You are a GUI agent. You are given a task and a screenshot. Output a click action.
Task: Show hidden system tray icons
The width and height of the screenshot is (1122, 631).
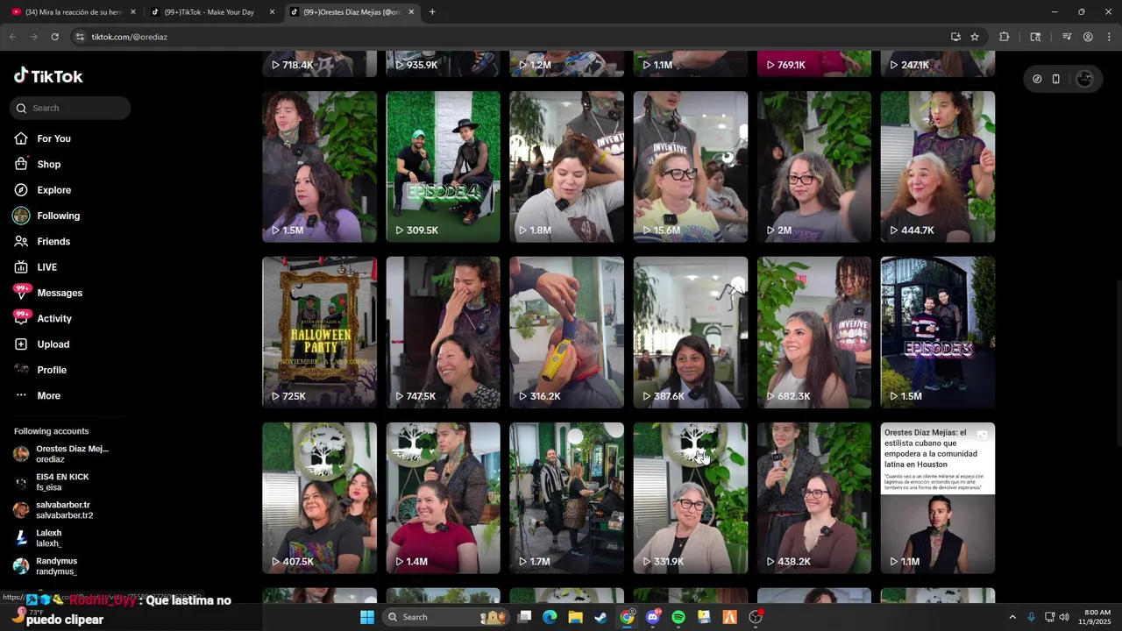click(x=1012, y=617)
